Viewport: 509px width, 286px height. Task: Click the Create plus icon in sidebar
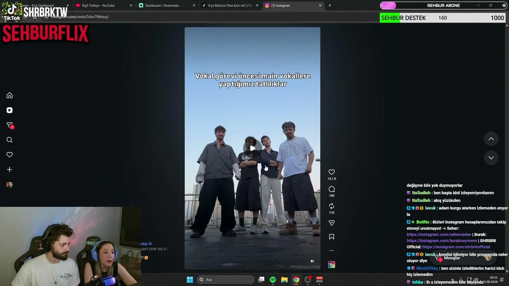point(10,170)
